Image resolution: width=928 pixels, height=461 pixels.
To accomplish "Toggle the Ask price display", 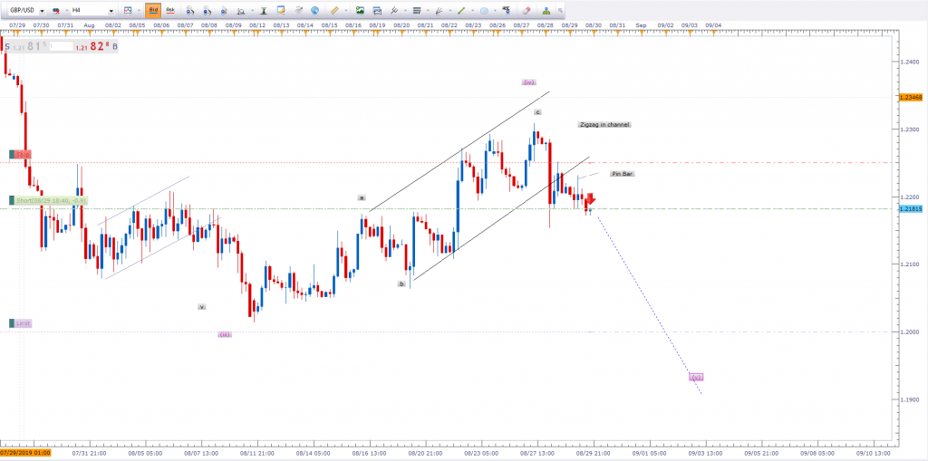I will tap(169, 11).
